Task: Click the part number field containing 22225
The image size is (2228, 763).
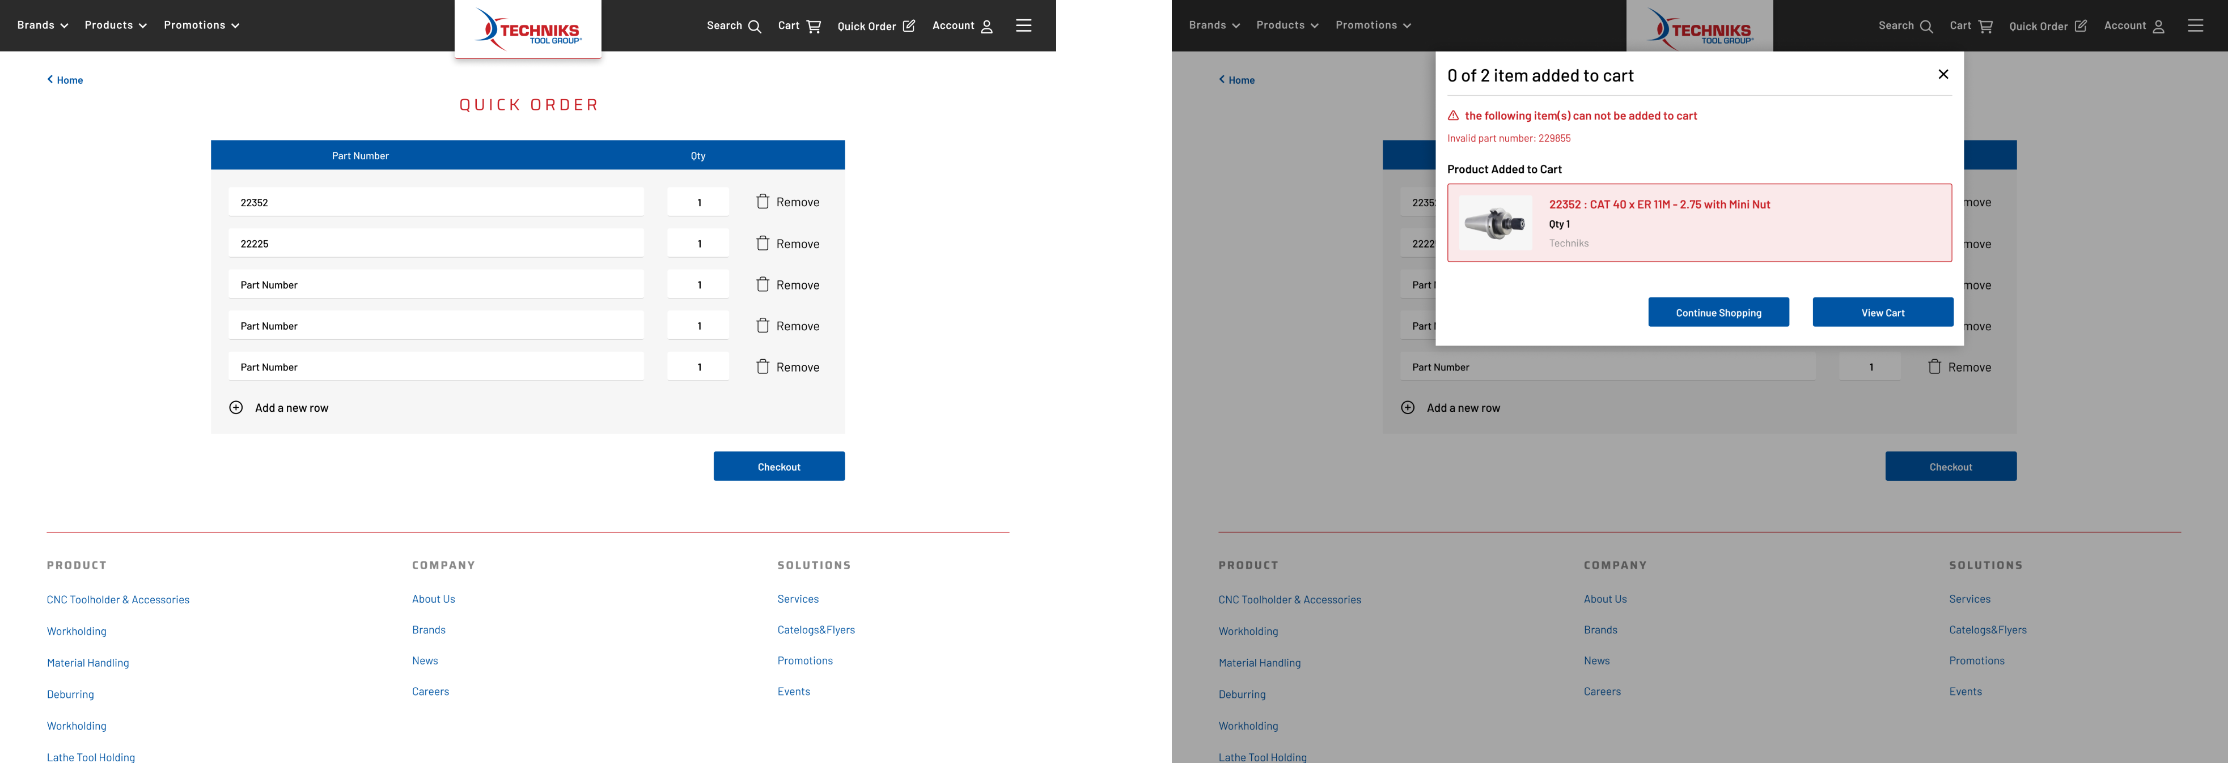Action: coord(436,244)
